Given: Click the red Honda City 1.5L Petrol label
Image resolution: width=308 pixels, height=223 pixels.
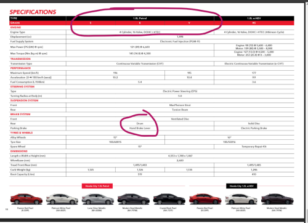Looking at the screenshot, I should tap(97, 186).
